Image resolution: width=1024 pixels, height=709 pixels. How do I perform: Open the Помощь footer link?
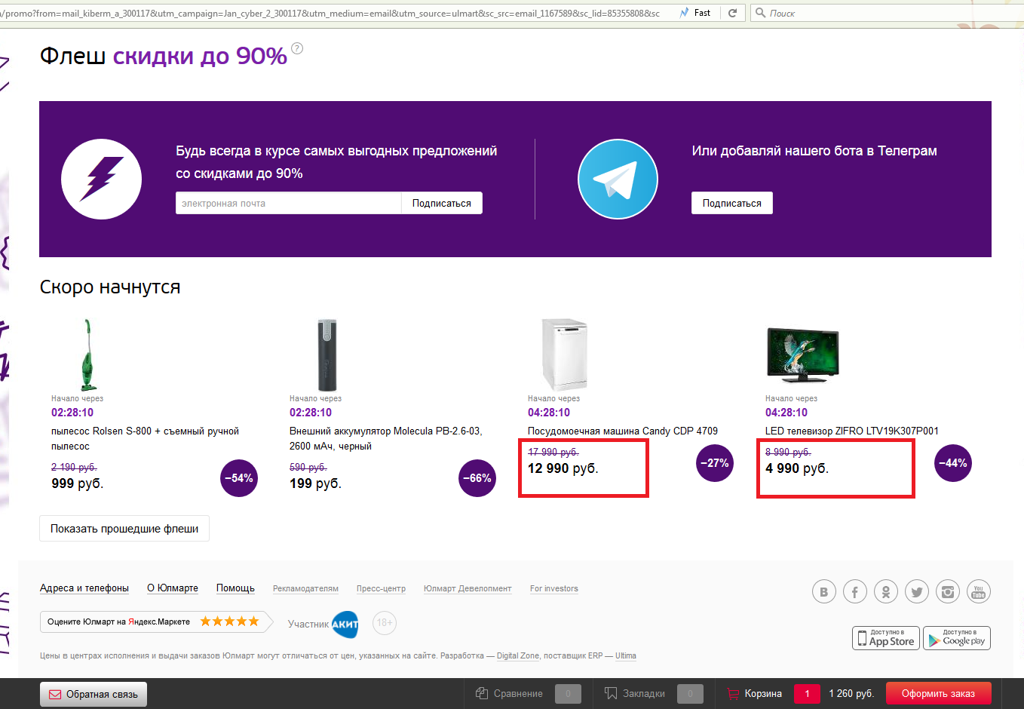[235, 588]
